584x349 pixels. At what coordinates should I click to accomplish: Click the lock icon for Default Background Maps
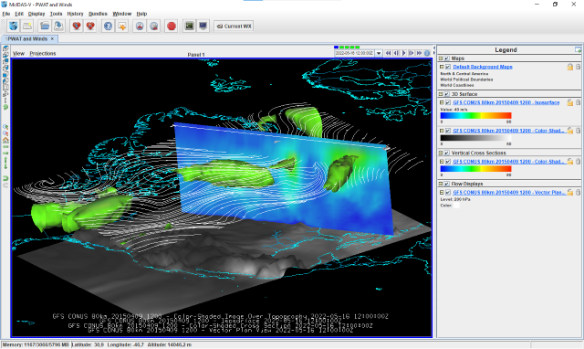point(569,67)
